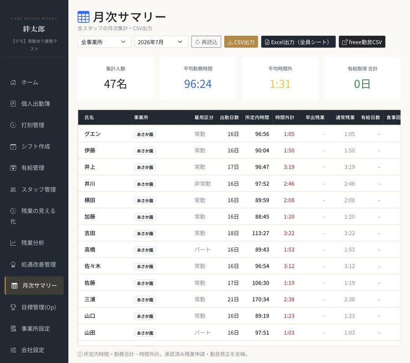Select 処遇改善管理 menu entry
The image size is (410, 363).
click(x=34, y=265)
